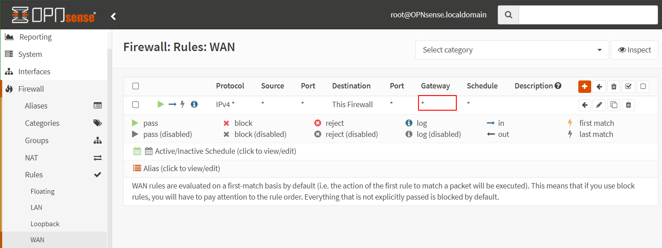The width and height of the screenshot is (662, 248).
Task: Check the IPv4 rule row checkbox
Action: click(136, 105)
